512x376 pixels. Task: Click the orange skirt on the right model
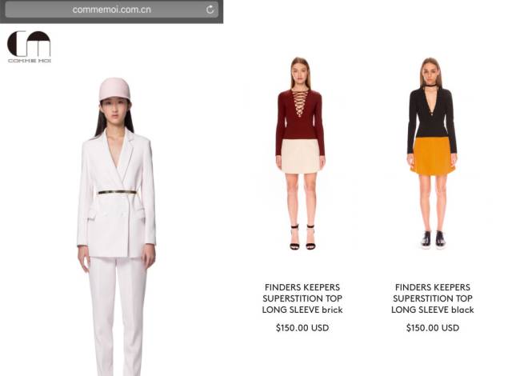pyautogui.click(x=432, y=156)
